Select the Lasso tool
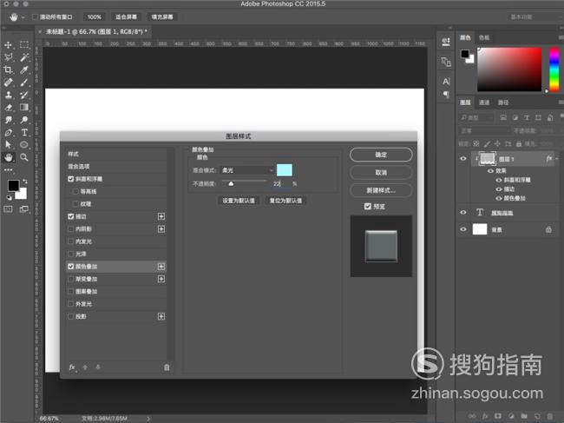Image resolution: width=564 pixels, height=423 pixels. click(x=8, y=57)
